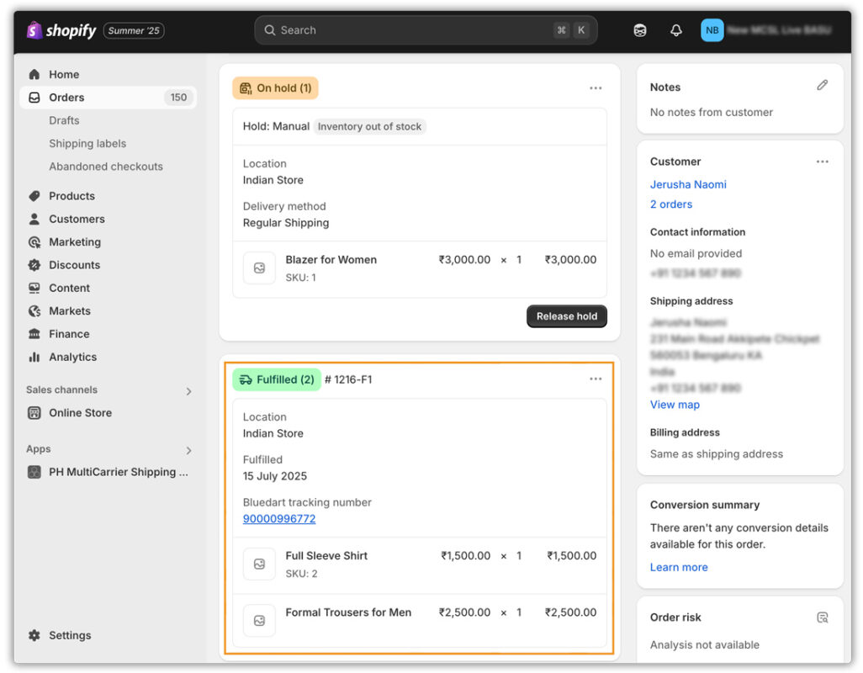The height and width of the screenshot is (673, 863).
Task: Open Shipping labels
Action: (87, 144)
